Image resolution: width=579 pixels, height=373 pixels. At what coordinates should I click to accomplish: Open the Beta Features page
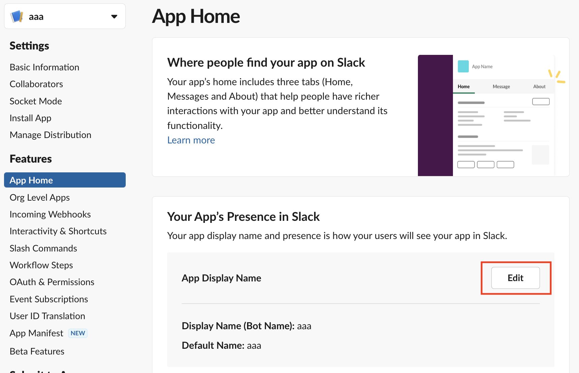pos(37,351)
